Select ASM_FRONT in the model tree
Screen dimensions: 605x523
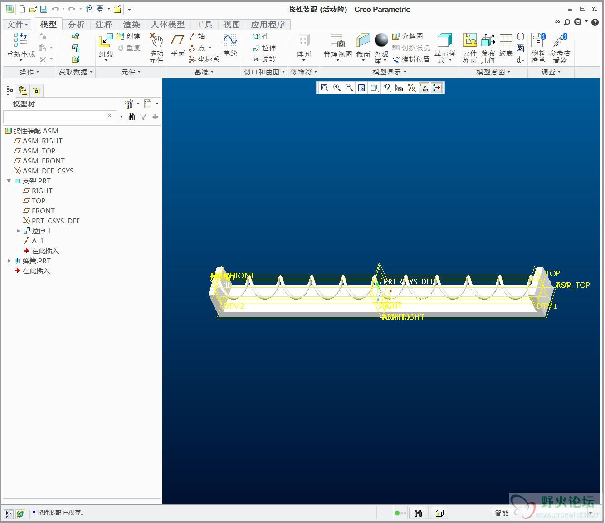(44, 161)
